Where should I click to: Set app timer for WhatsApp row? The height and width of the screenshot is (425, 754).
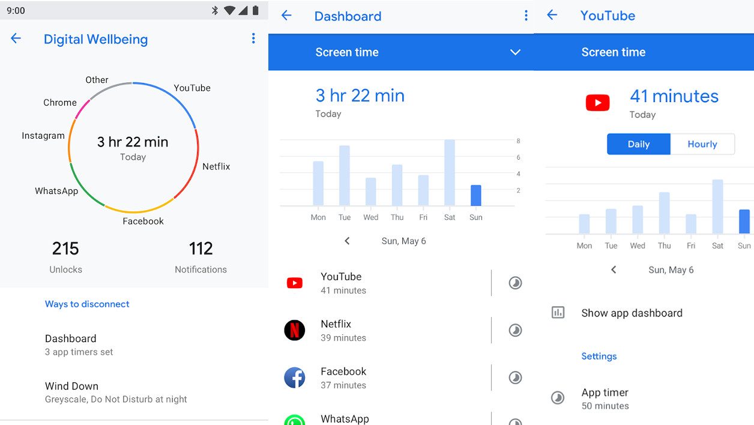[515, 421]
